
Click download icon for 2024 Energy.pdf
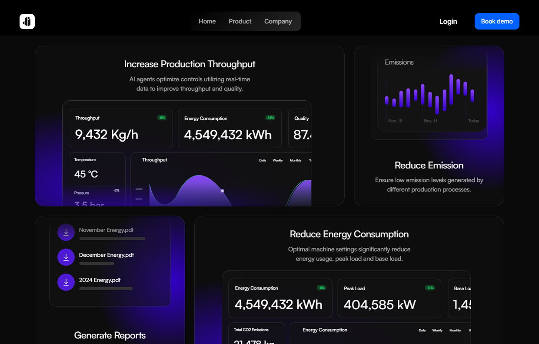[66, 282]
